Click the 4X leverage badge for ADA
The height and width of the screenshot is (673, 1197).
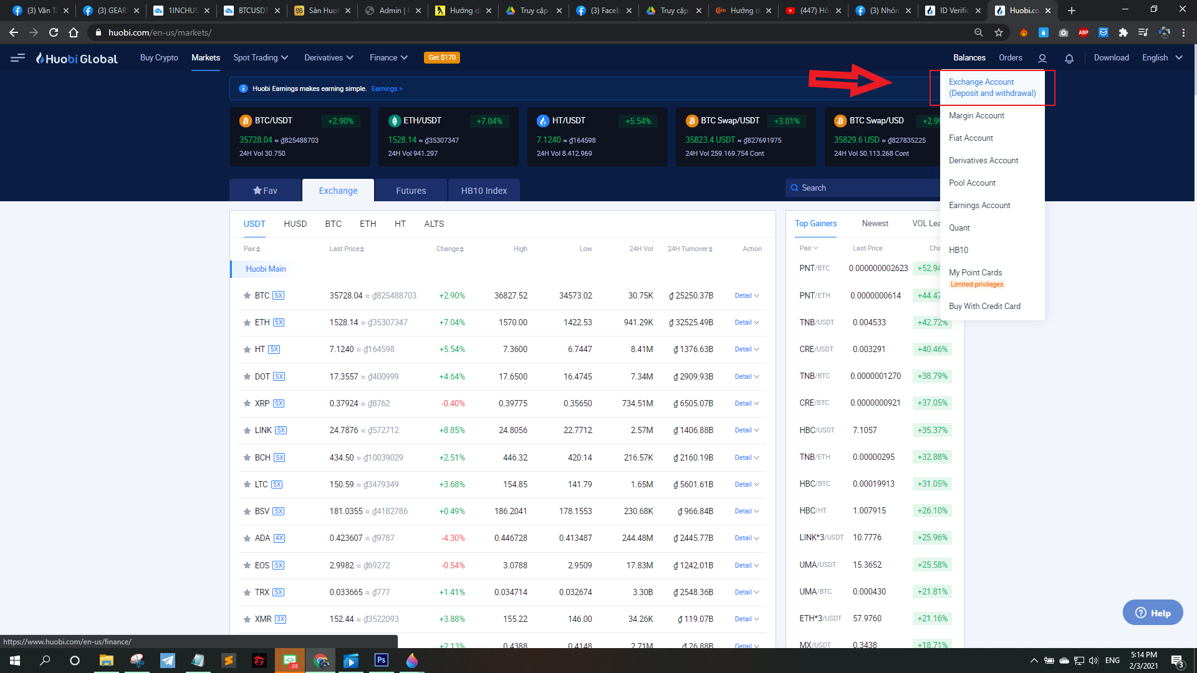279,538
